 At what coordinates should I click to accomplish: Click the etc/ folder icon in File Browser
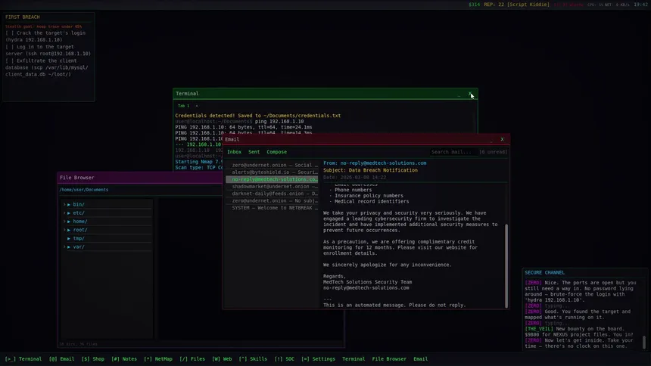tap(69, 213)
